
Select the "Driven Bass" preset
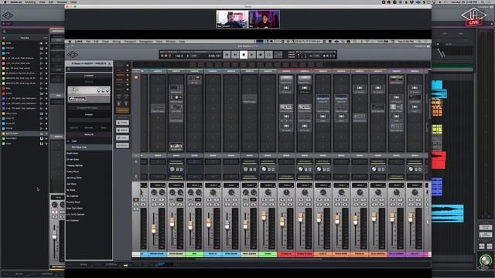click(x=73, y=160)
